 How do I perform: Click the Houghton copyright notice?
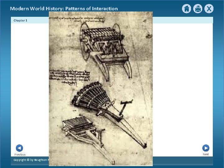31,160
